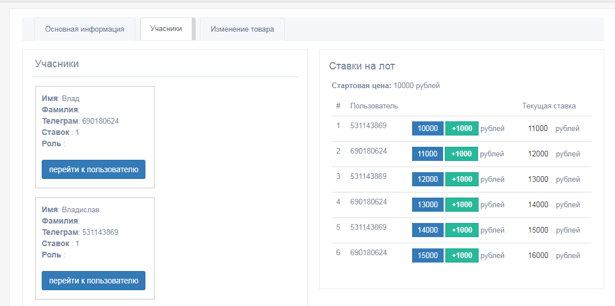Switch to the Учасники tab
This screenshot has width=615, height=306.
tap(166, 29)
